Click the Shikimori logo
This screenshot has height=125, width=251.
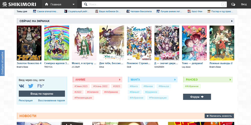[19, 4]
